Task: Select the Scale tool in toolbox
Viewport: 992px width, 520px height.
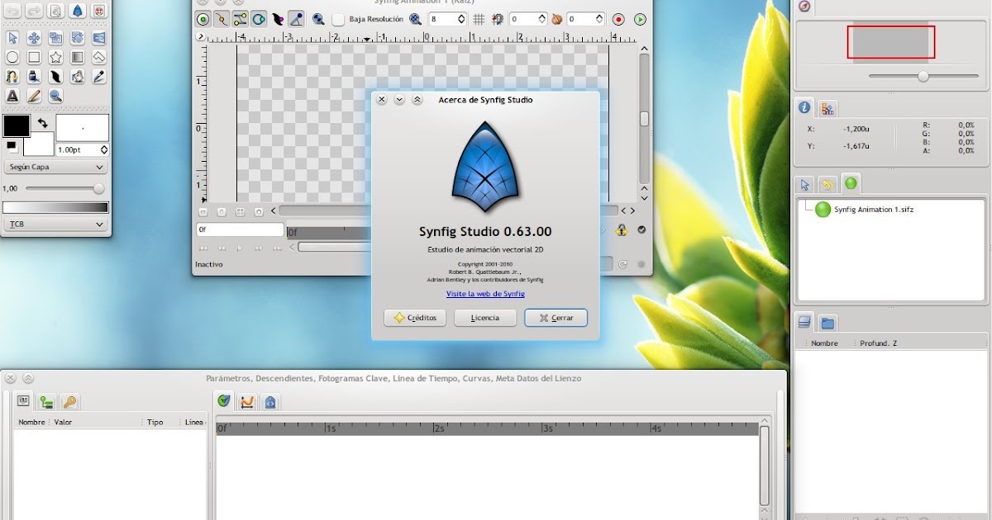Action: pyautogui.click(x=55, y=37)
